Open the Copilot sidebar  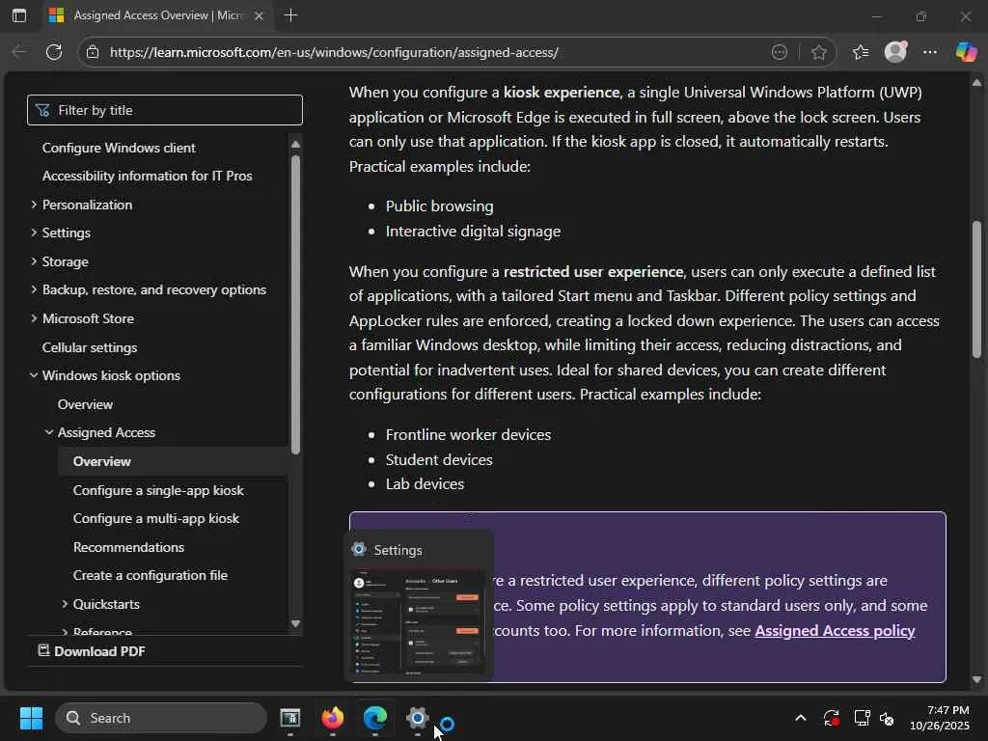click(967, 52)
